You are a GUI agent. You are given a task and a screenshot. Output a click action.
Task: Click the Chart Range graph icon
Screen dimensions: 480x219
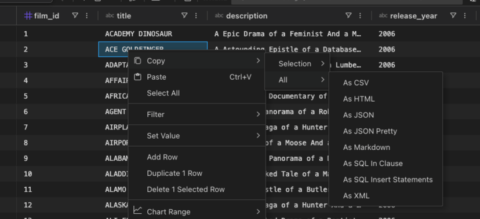point(138,210)
